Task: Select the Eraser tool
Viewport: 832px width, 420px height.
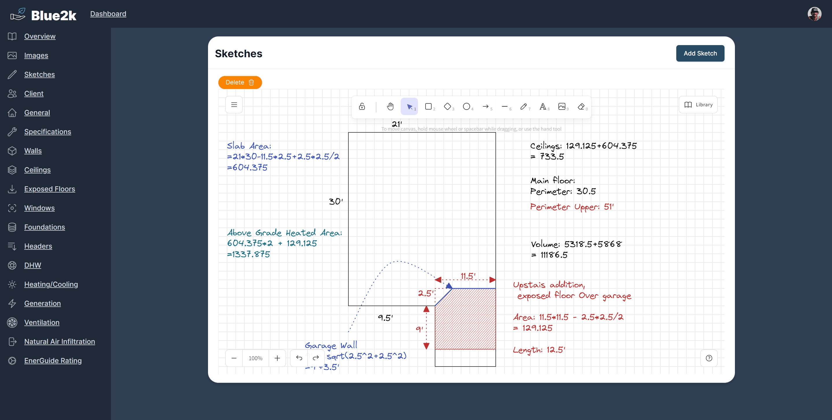Action: [581, 106]
